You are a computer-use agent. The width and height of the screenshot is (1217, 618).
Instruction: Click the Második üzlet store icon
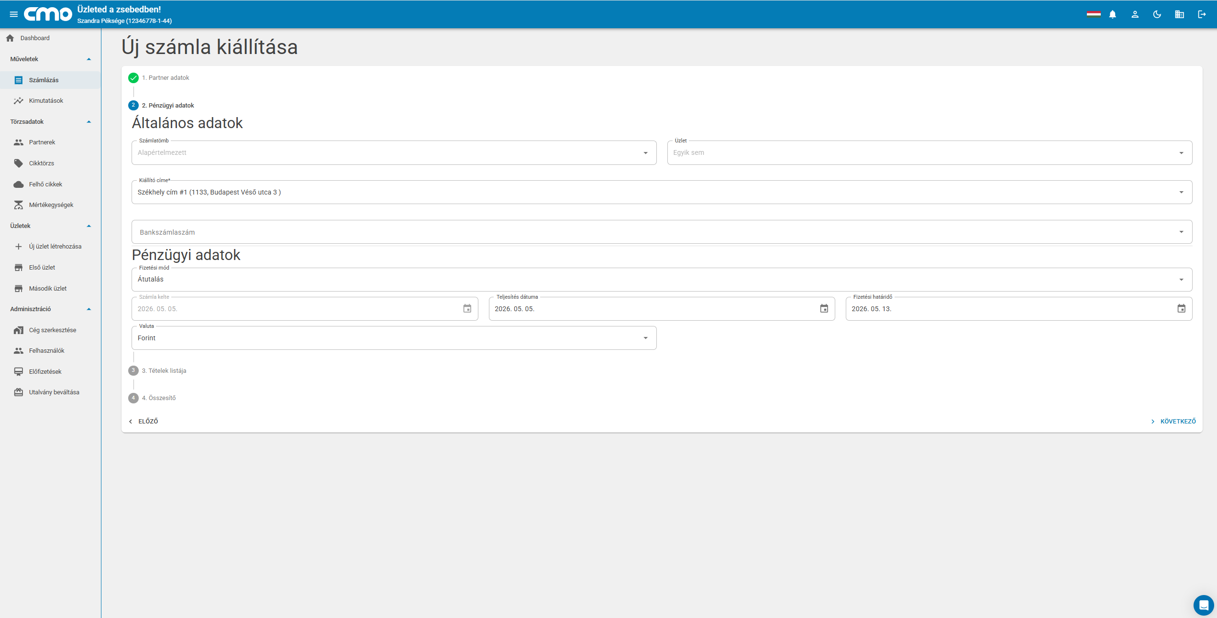(19, 289)
